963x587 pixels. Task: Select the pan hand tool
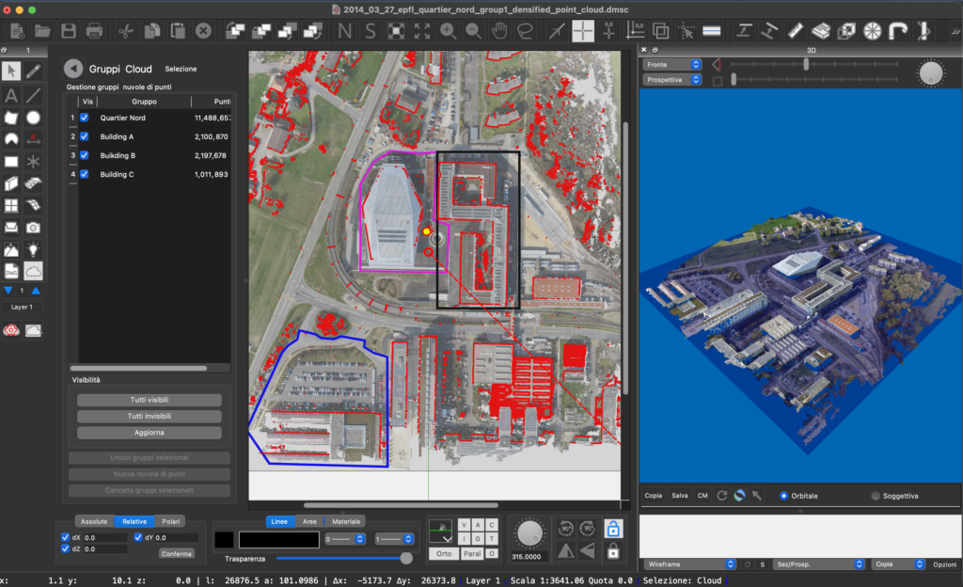(x=499, y=31)
